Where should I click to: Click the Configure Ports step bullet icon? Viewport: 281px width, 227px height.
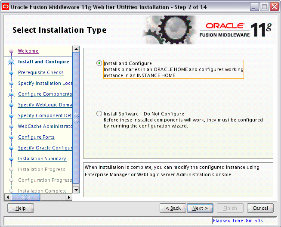coord(12,137)
